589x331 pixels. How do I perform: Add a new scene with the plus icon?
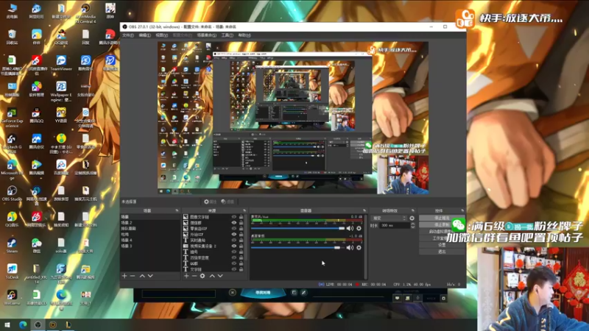click(124, 276)
